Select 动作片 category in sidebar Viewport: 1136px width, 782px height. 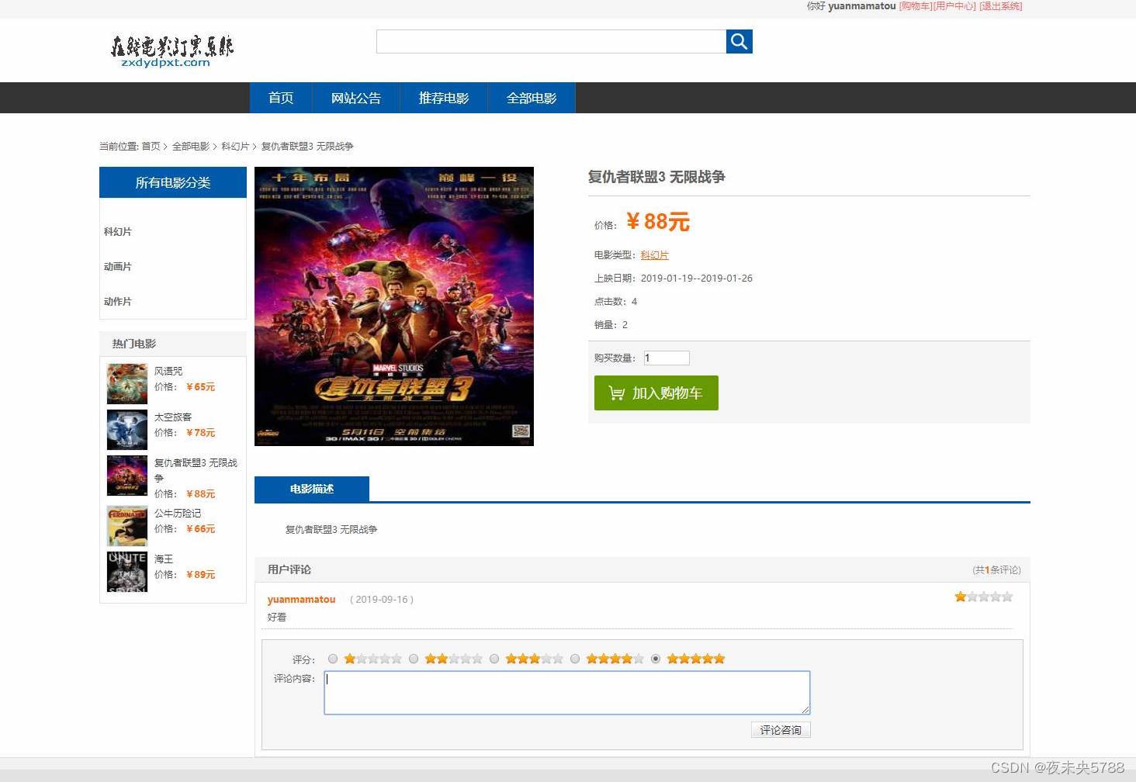point(118,301)
